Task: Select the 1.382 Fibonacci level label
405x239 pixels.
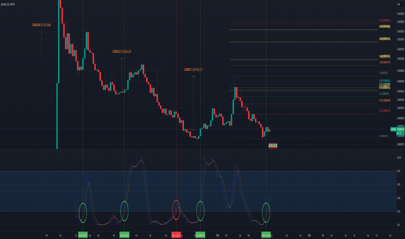Action: coord(385,62)
